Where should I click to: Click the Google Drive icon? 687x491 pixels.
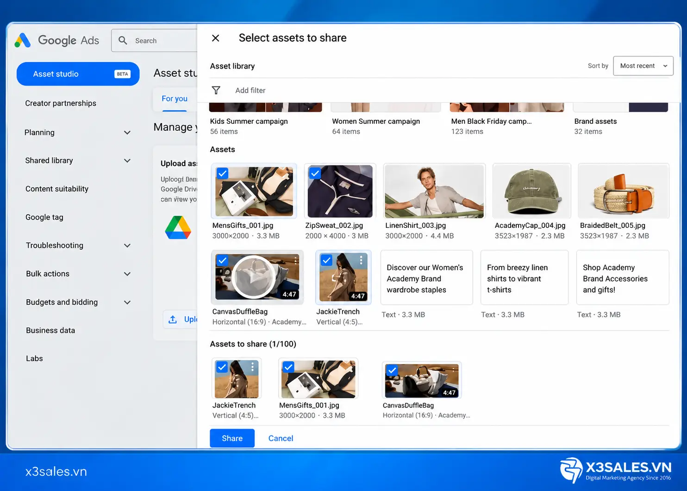click(178, 227)
